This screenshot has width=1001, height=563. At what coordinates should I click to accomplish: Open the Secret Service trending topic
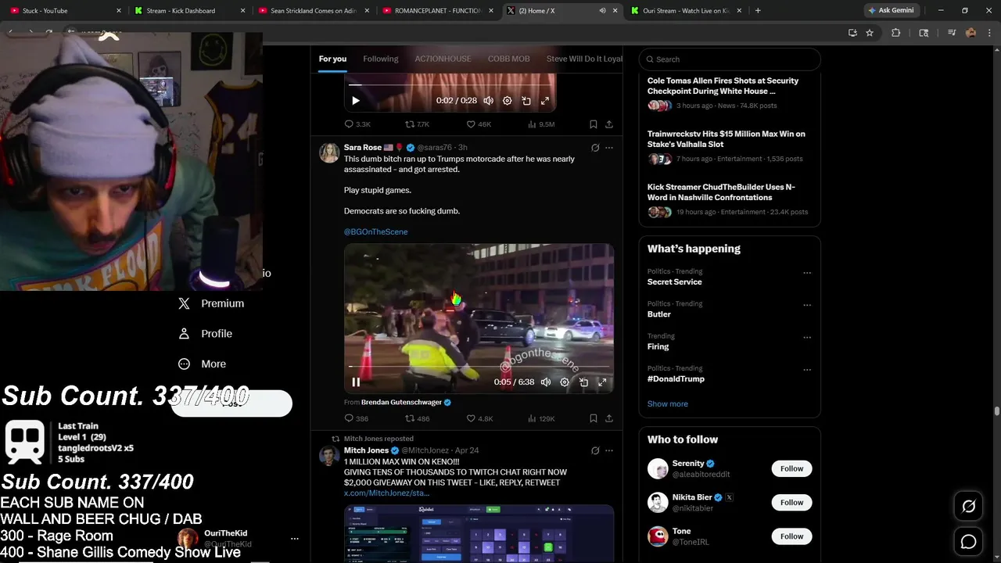tap(674, 281)
